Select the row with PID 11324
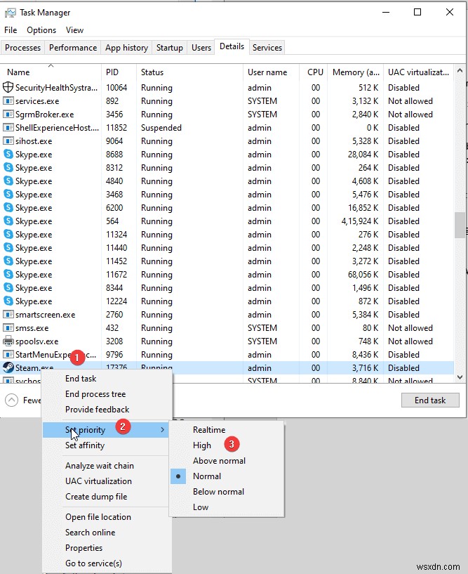Viewport: 468px width, 574px height. 227,234
